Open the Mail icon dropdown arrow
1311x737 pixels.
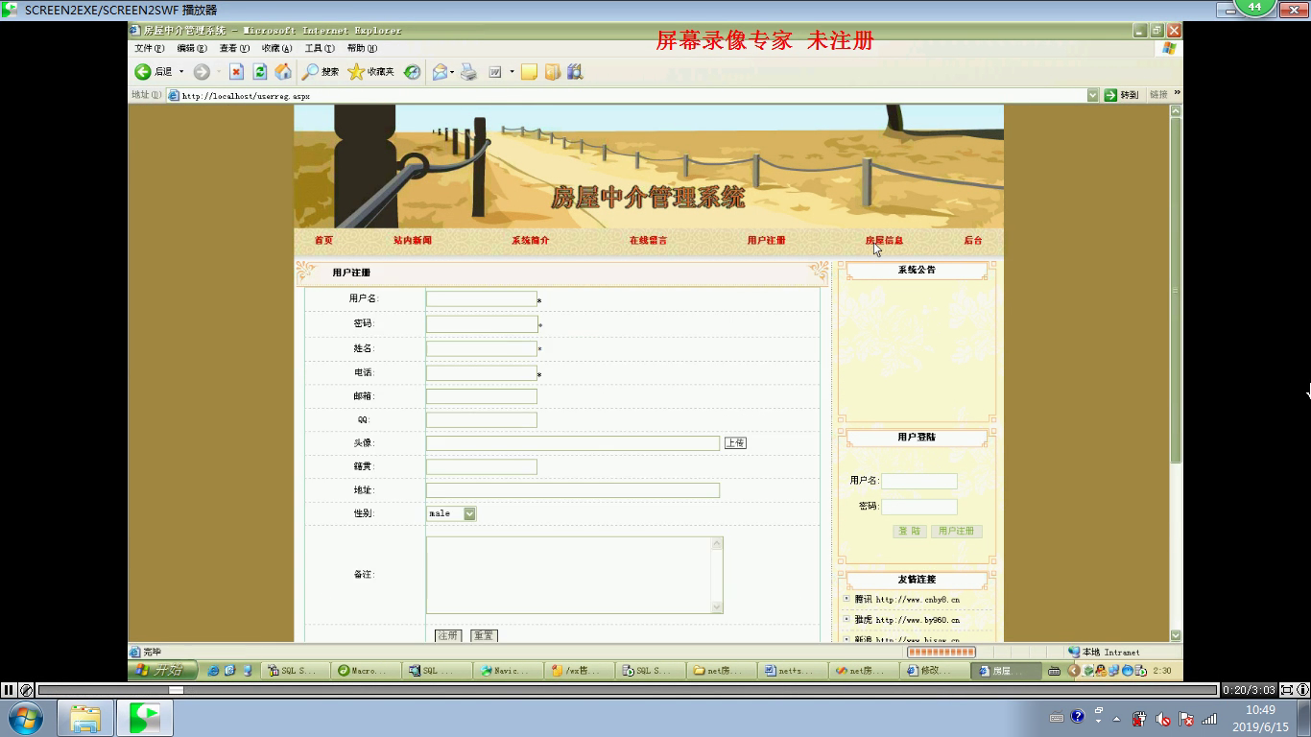point(452,72)
